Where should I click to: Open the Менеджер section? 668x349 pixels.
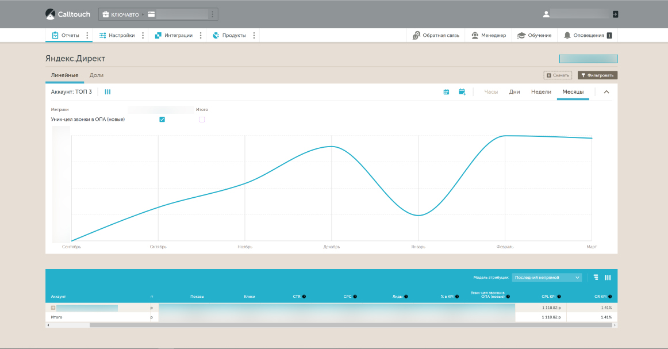pos(489,36)
